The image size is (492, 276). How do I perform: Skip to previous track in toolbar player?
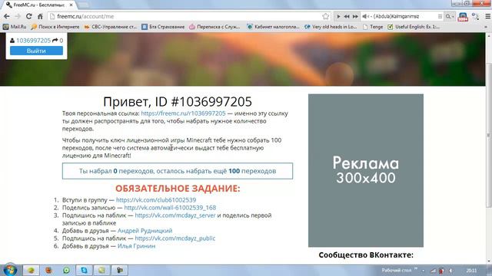(347, 16)
